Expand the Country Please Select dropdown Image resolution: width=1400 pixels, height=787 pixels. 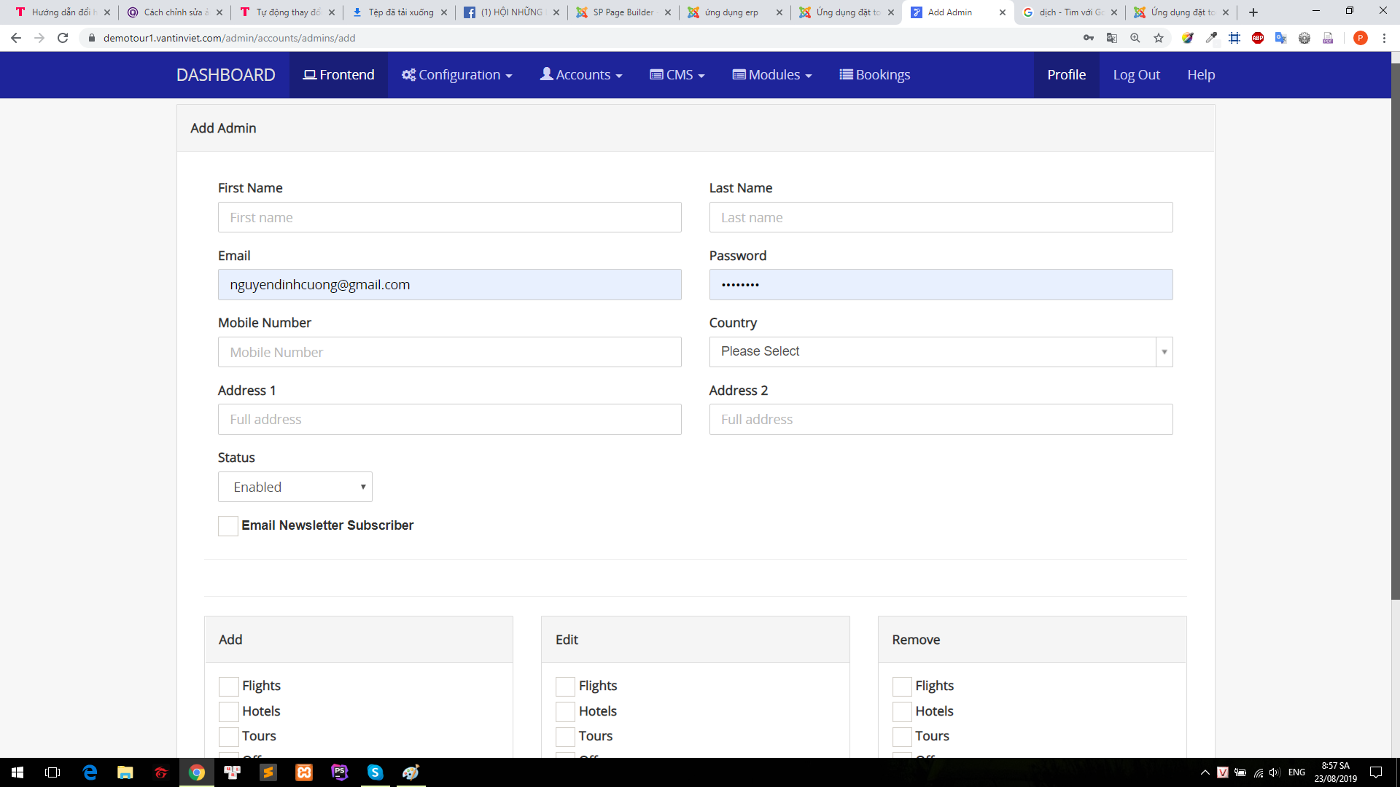point(941,352)
